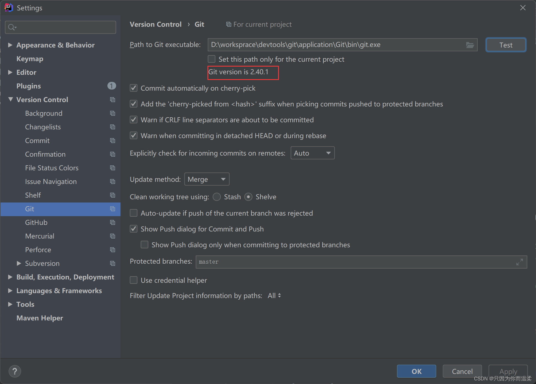The height and width of the screenshot is (384, 536).
Task: Open the Mercurial settings page
Action: click(40, 236)
